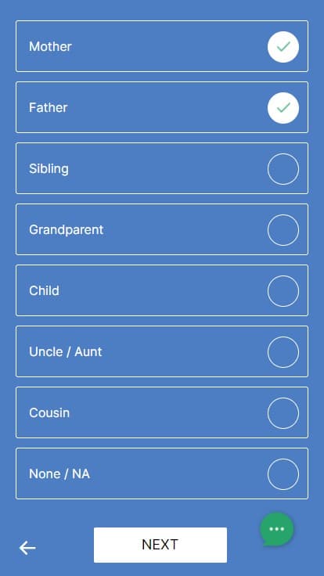Tick the Child circle

(x=283, y=290)
